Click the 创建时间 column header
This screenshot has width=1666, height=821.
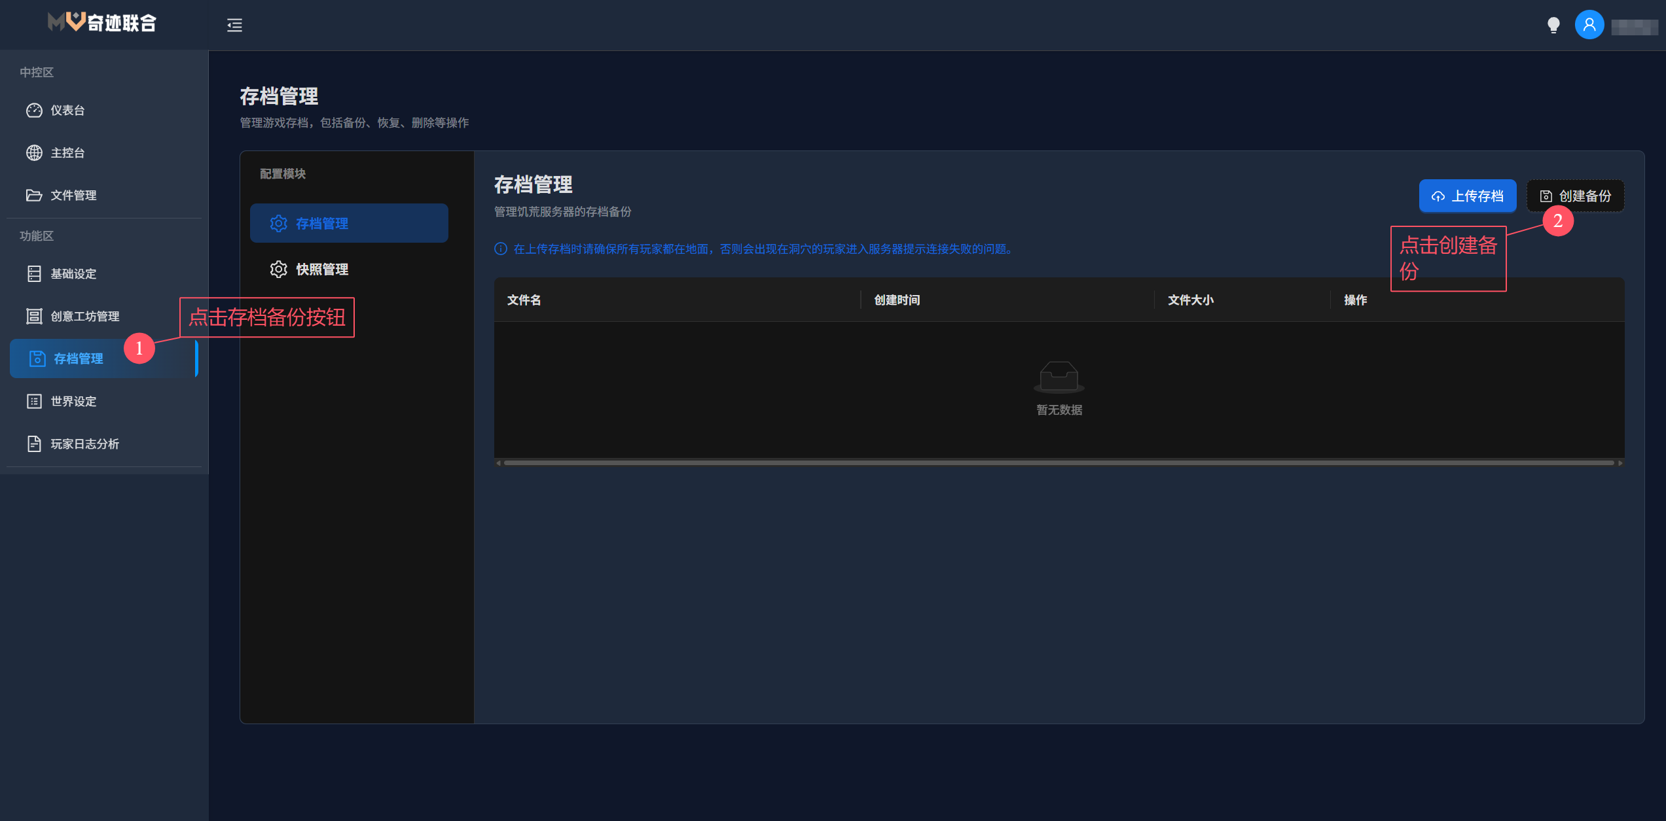(897, 300)
